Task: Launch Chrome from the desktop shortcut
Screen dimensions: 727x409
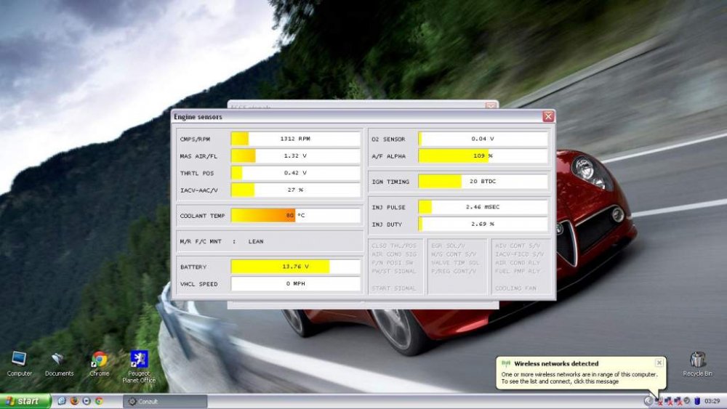Action: 99,360
